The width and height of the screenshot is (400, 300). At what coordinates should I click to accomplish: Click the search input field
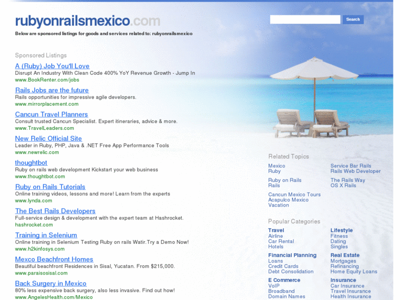point(305,19)
